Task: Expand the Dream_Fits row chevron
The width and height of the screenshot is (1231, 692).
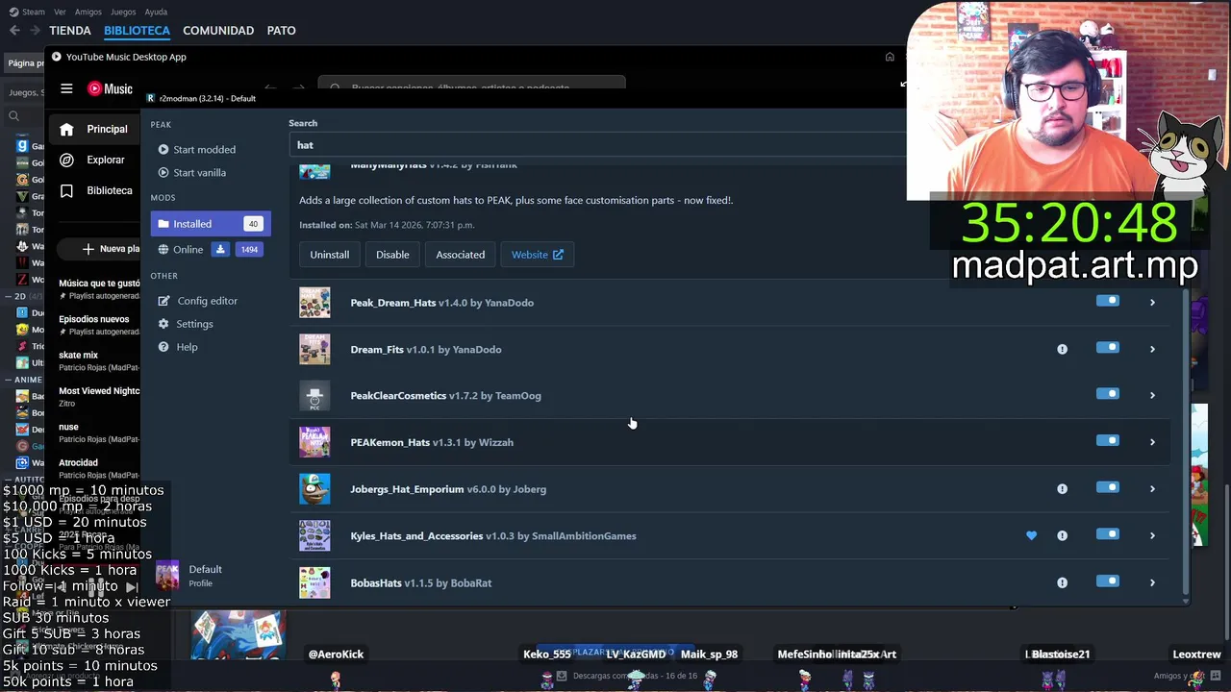Action: point(1152,349)
